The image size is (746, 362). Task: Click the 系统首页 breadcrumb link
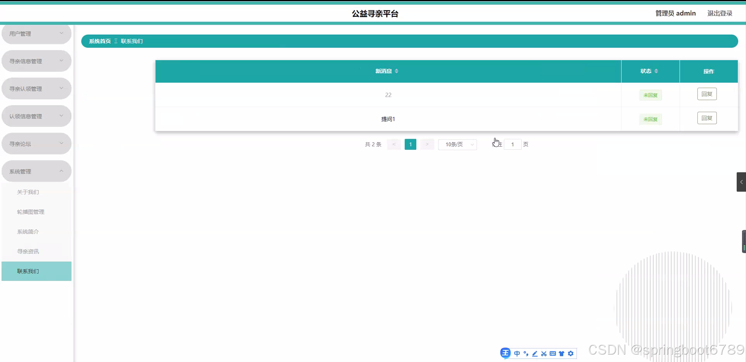(x=100, y=41)
